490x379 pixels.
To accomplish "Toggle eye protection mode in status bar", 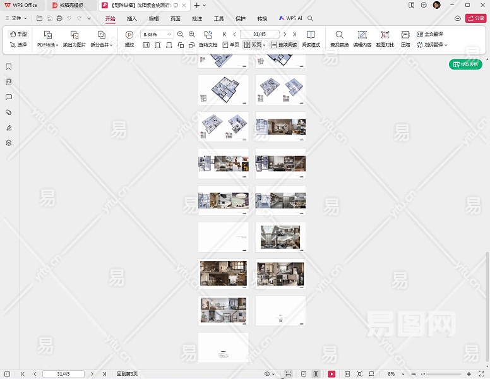I will coord(267,374).
